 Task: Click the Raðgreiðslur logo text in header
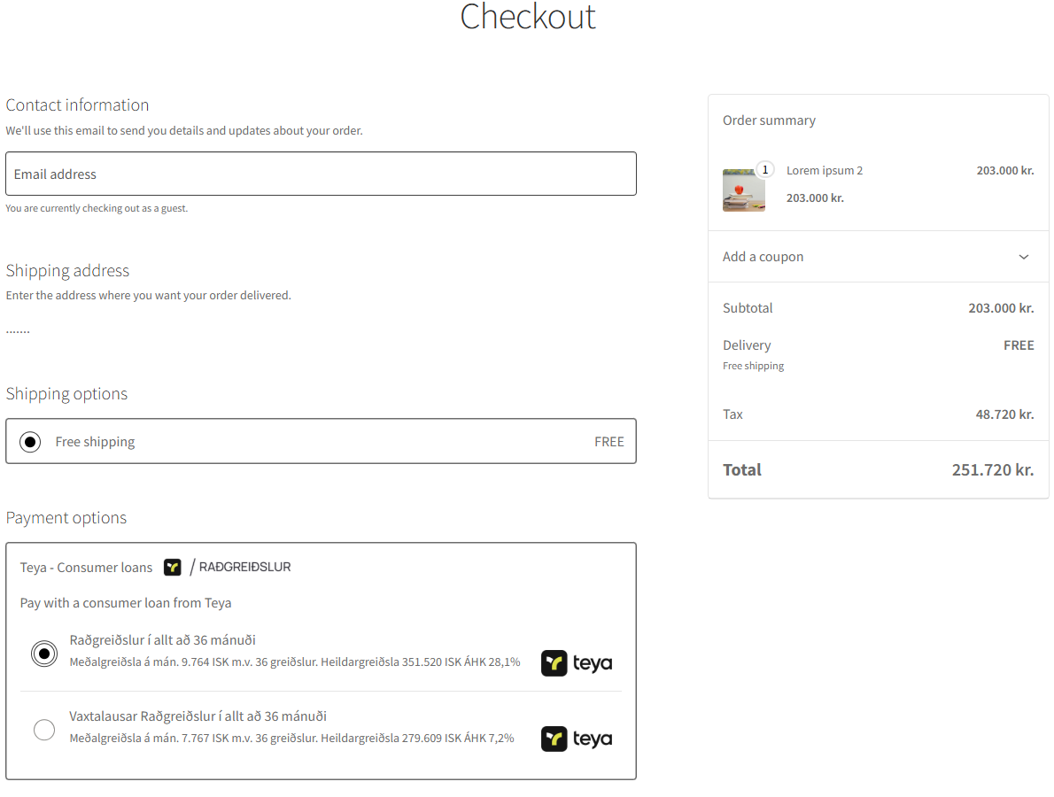(244, 567)
